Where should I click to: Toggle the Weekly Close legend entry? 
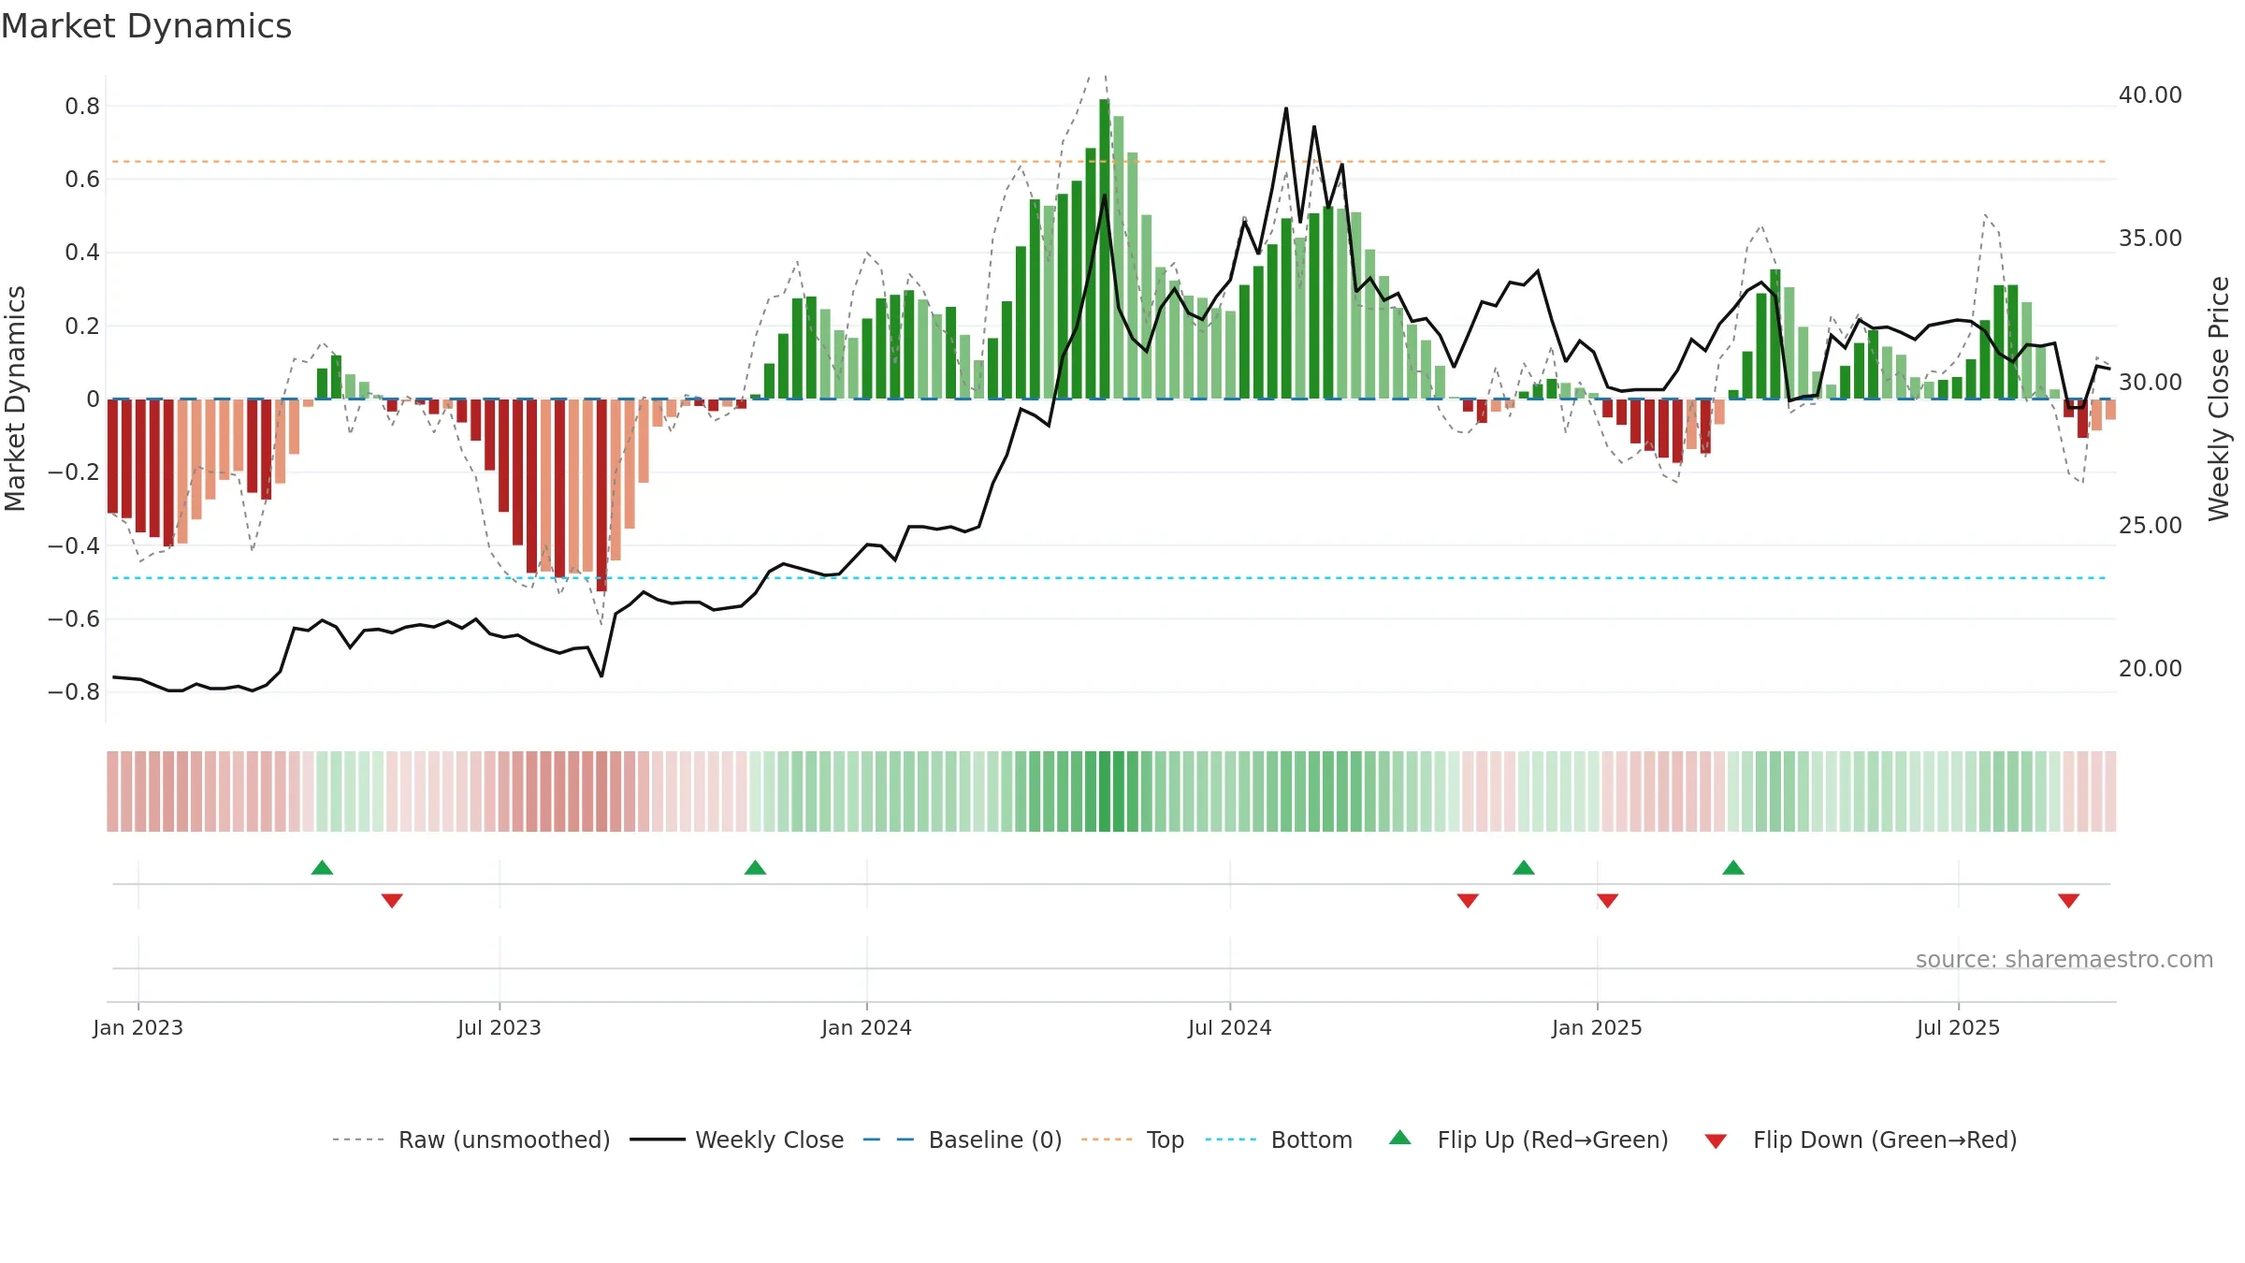[x=736, y=1140]
